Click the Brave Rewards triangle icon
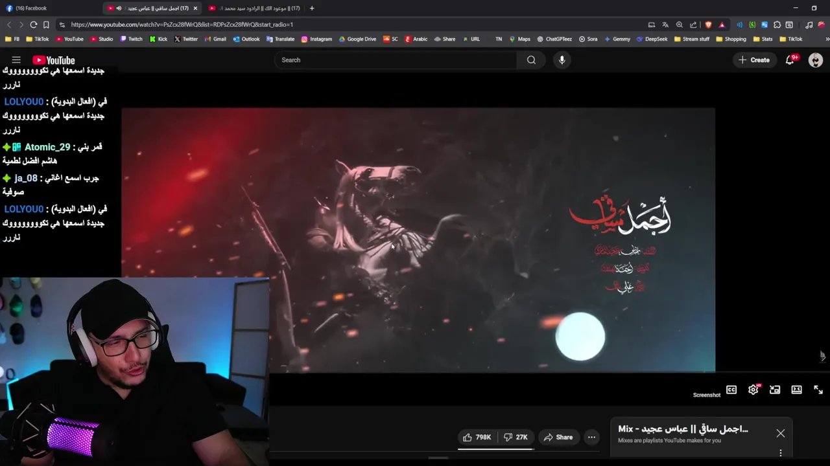830x466 pixels. [722, 25]
